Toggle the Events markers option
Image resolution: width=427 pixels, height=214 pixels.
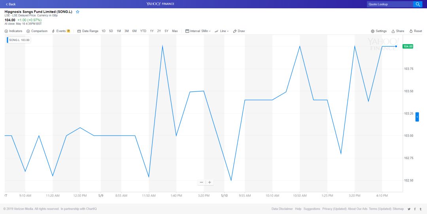(x=61, y=31)
